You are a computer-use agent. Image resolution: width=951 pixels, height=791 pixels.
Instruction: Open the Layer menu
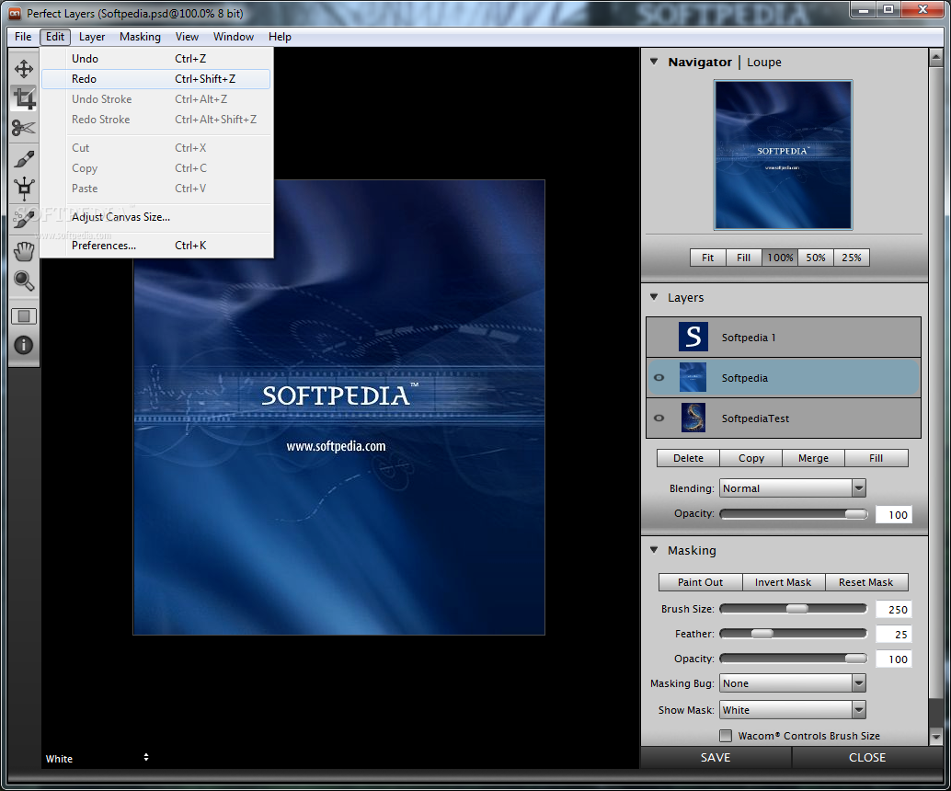pyautogui.click(x=92, y=37)
